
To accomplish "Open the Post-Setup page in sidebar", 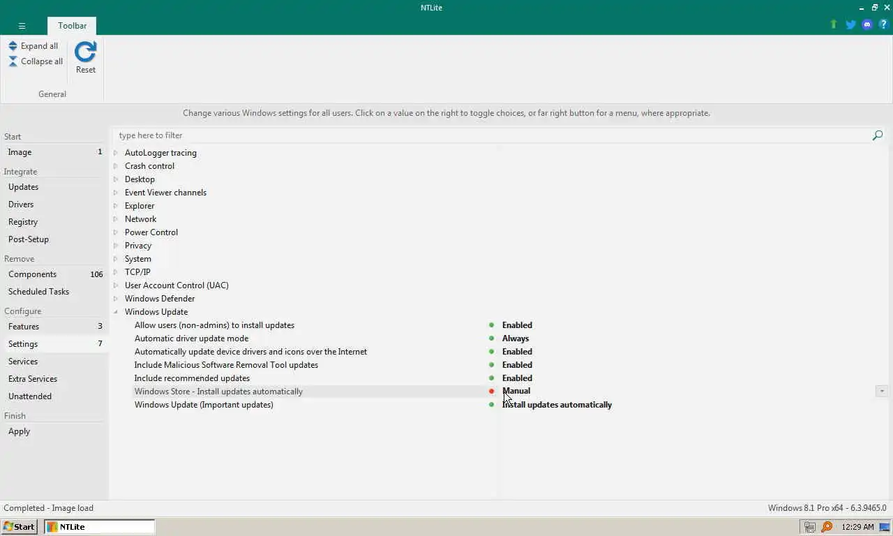I will (x=54, y=239).
